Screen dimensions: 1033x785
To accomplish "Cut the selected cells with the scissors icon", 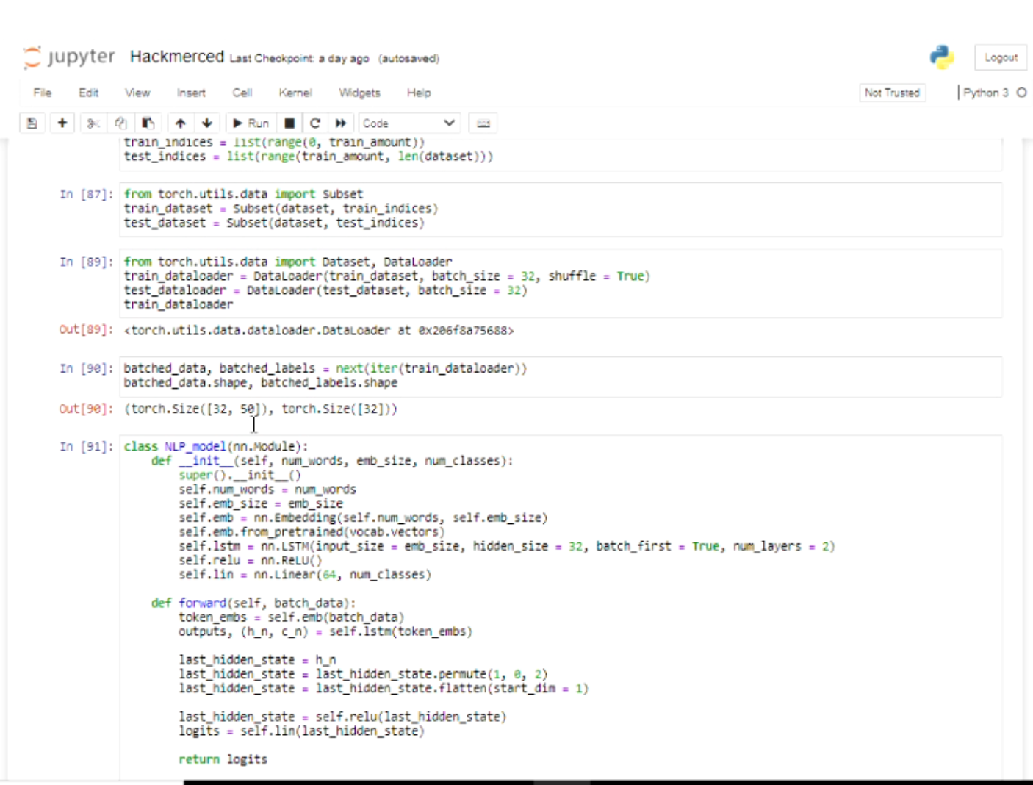I will point(93,123).
